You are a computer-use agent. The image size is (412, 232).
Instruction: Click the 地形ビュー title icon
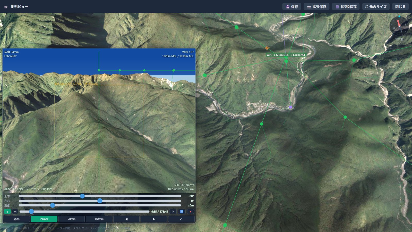point(6,7)
